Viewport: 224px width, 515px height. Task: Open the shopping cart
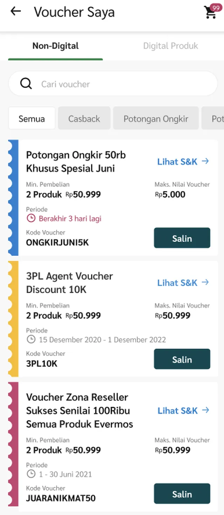point(211,12)
